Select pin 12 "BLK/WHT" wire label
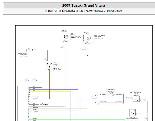Image resolution: width=155 pixels, height=121 pixels. pyautogui.click(x=35, y=107)
